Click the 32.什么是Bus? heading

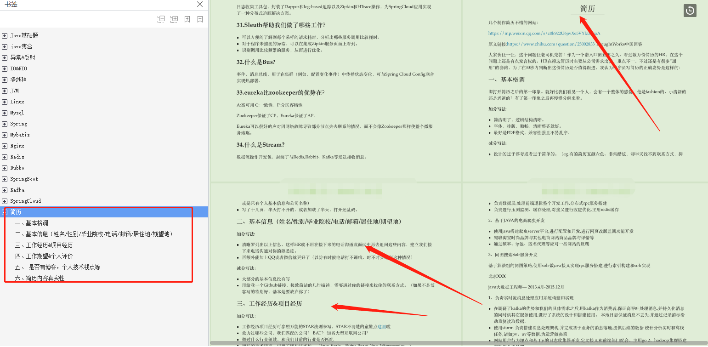tap(256, 62)
